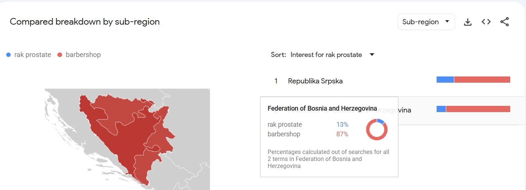Click the tooltip title Federation of Bosnia and Herzegovina

322,108
